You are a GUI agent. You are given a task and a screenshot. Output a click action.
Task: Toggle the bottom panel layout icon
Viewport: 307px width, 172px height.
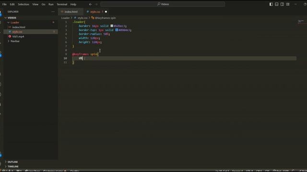coord(277,4)
